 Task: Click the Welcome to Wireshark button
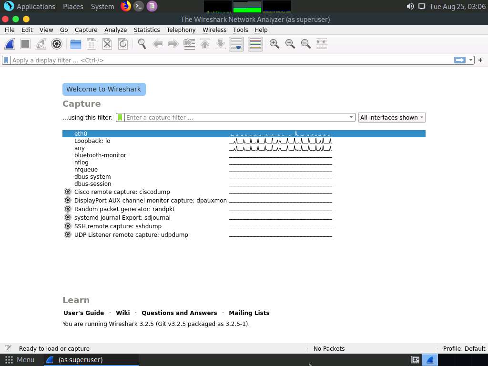pyautogui.click(x=104, y=89)
